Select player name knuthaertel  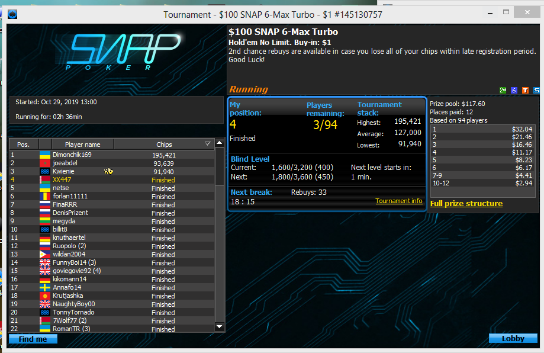click(69, 238)
